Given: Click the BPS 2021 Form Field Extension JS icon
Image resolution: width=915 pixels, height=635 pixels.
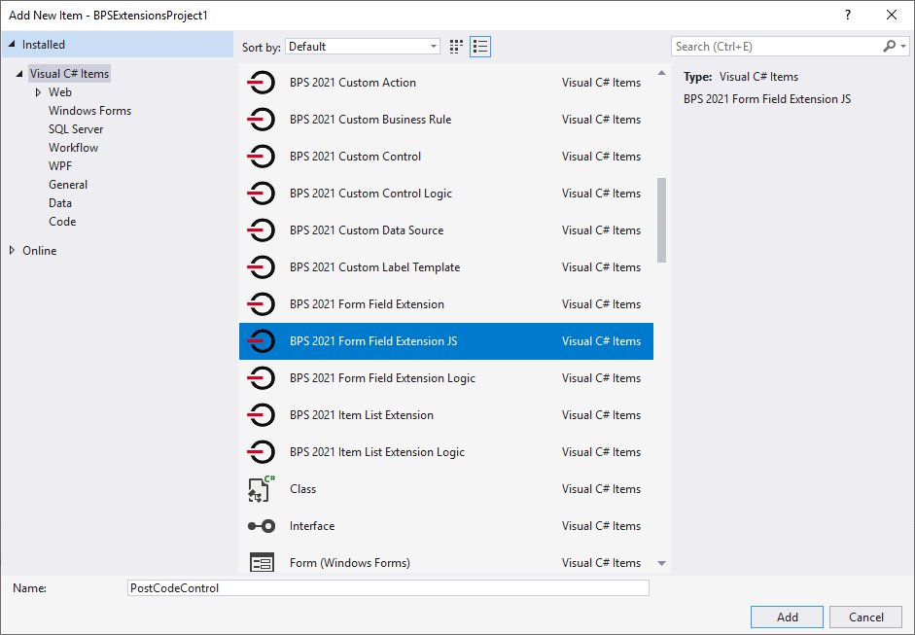Looking at the screenshot, I should click(262, 341).
